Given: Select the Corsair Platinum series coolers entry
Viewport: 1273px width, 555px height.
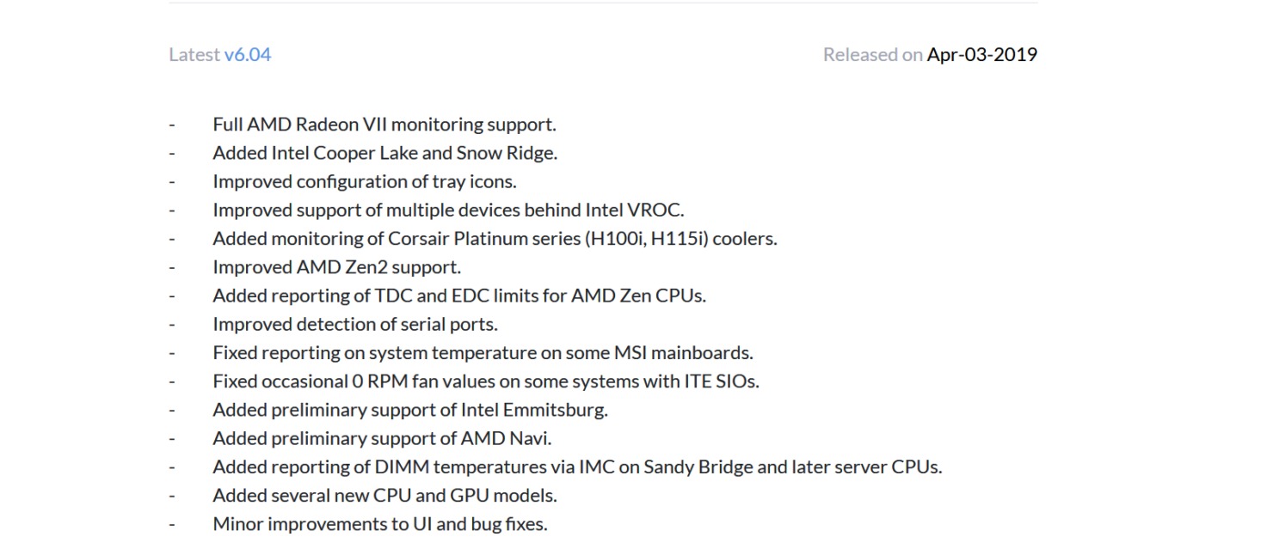Looking at the screenshot, I should pyautogui.click(x=495, y=238).
